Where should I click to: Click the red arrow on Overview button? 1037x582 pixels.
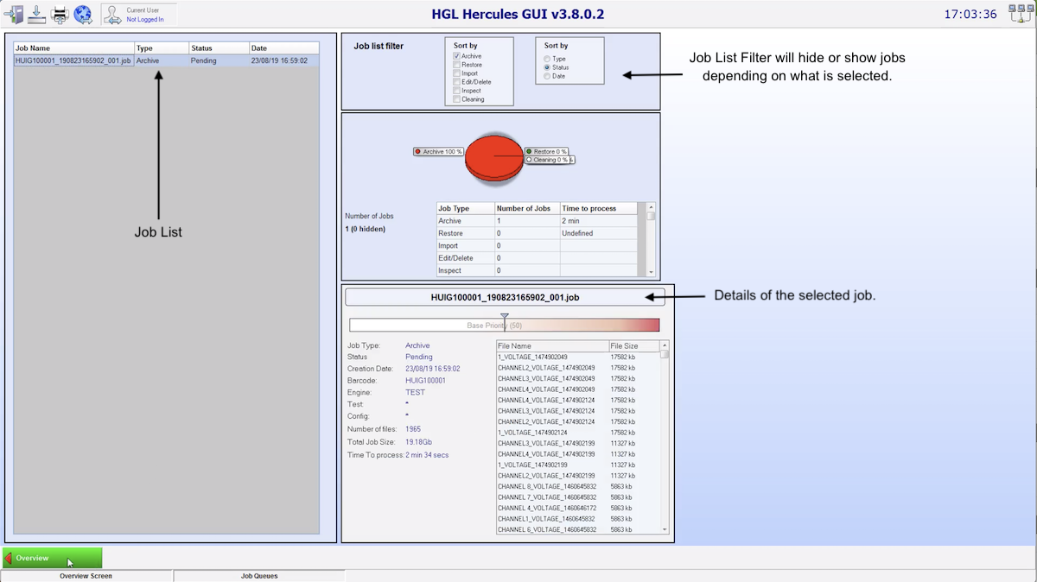coord(9,558)
